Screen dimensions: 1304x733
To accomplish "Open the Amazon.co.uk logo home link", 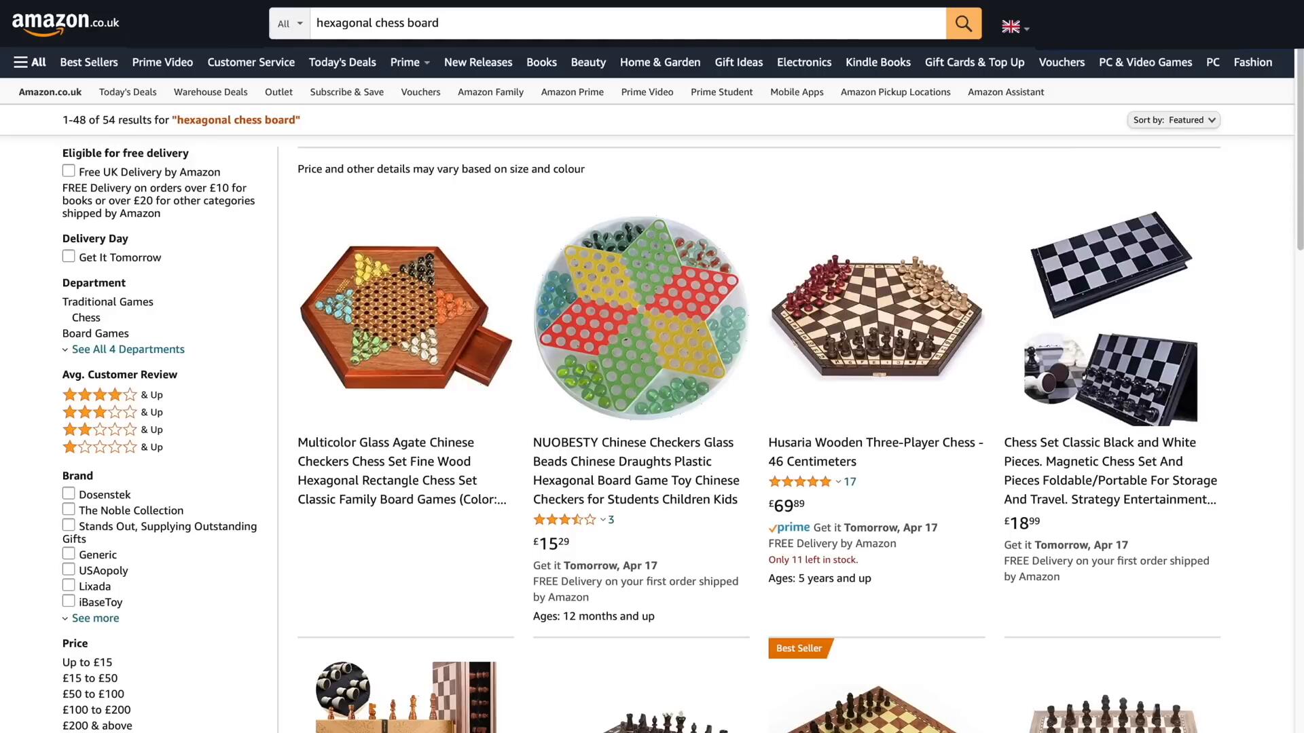I will coord(65,24).
